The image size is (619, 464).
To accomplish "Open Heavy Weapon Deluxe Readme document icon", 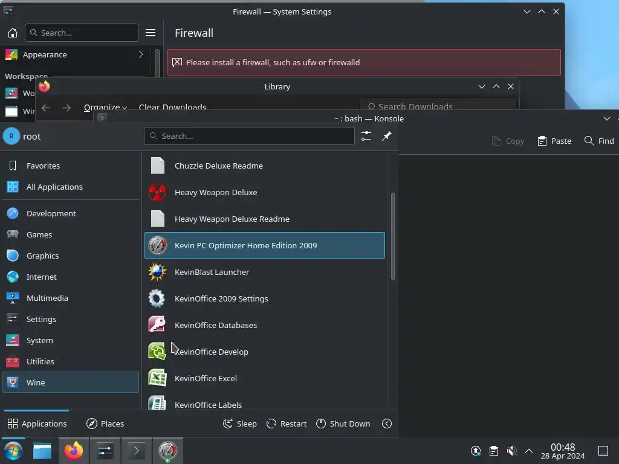I will [x=158, y=219].
